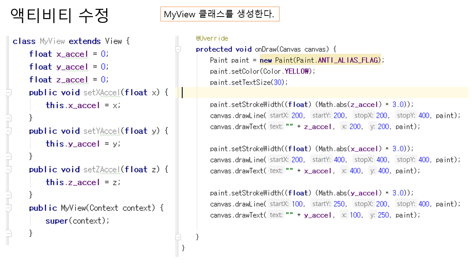Image resolution: width=472 pixels, height=265 pixels.
Task: Fold the MyView constructor from the gutter
Action: [x=8, y=208]
